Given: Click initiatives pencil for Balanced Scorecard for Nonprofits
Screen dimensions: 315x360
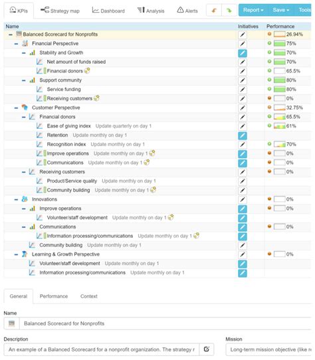Looking at the screenshot, I should (243, 35).
